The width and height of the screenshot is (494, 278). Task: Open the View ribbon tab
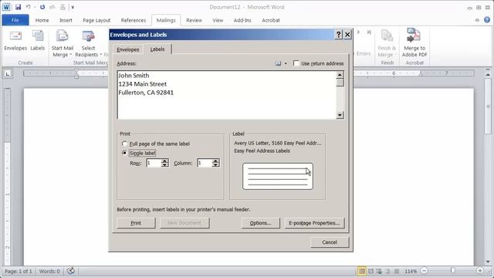click(x=218, y=20)
